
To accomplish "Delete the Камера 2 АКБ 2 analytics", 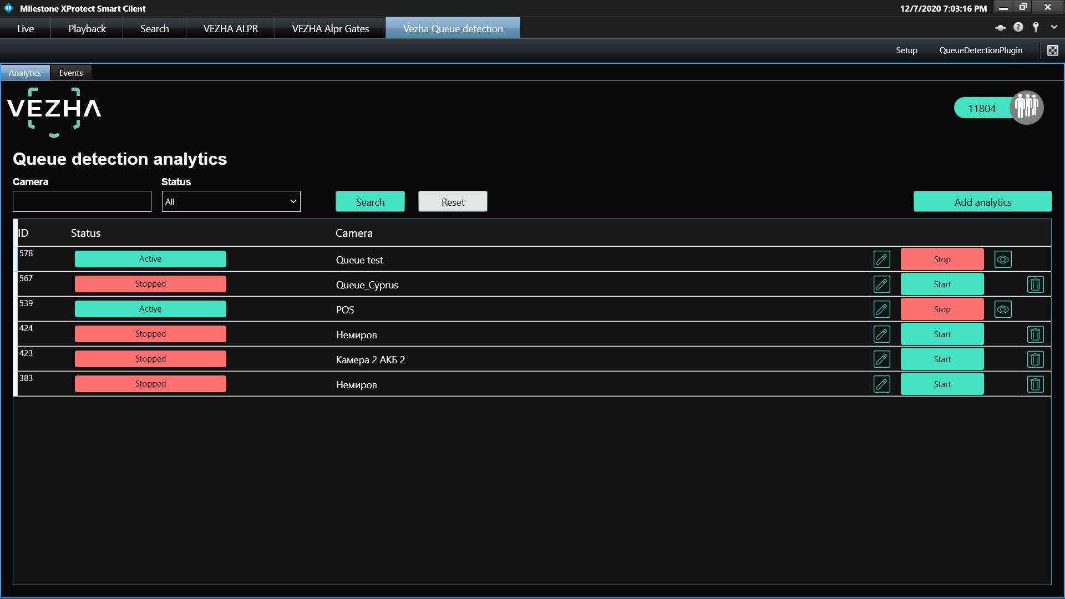I will click(1035, 359).
